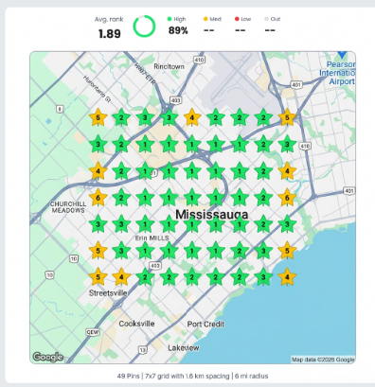Image resolution: width=375 pixels, height=387 pixels.
Task: Click the highway 13 shield near Lakeview
Action: [x=143, y=350]
